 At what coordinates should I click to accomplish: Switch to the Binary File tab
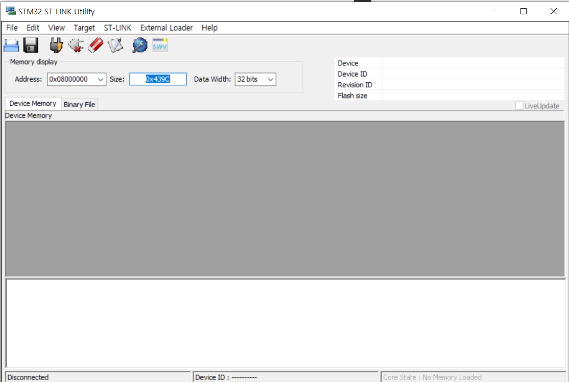tap(80, 105)
